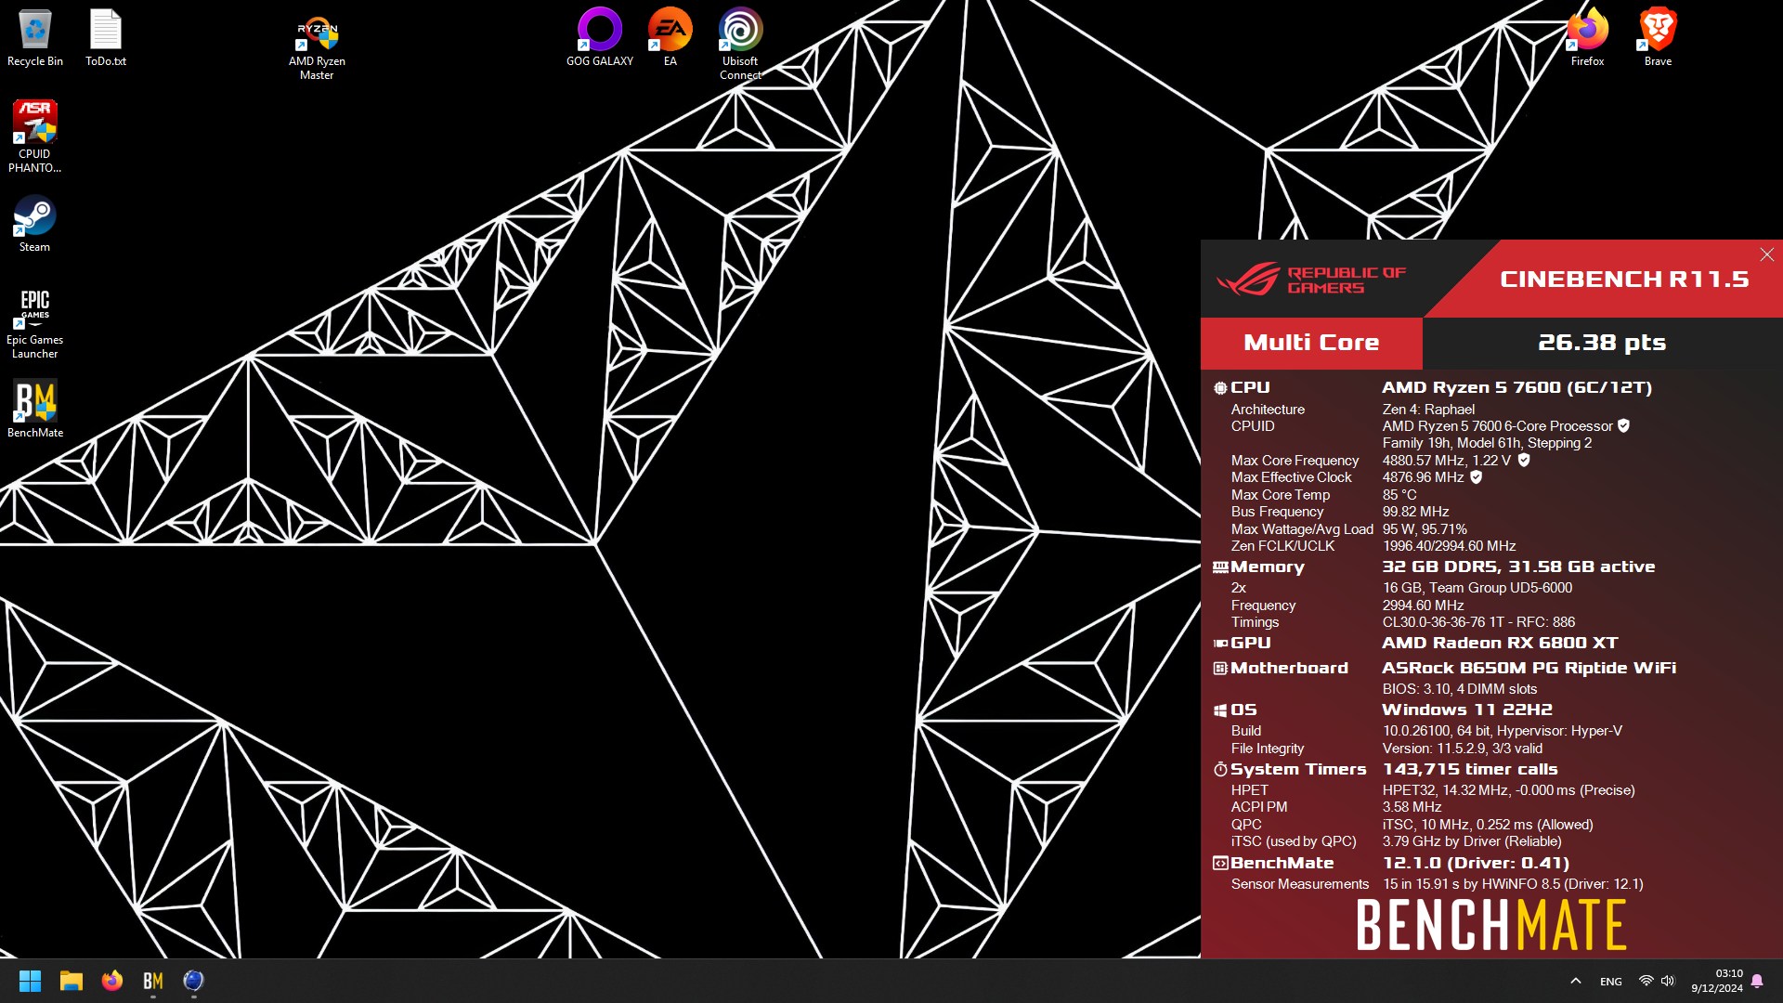Click 16 GB, Team Group UD5-6000
This screenshot has width=1783, height=1003.
click(1477, 588)
